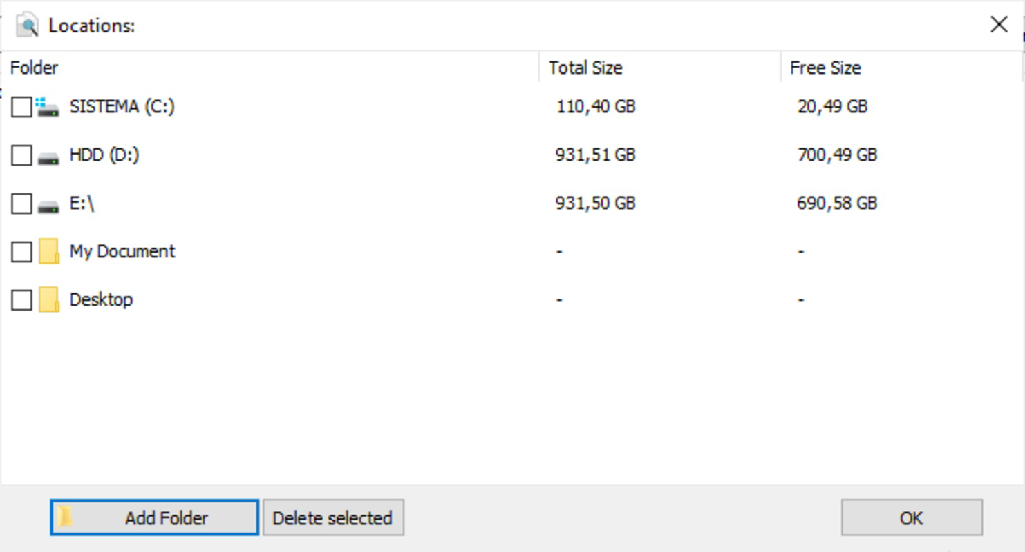Click the HDD (D:) drive icon
1025x552 pixels.
coord(48,157)
